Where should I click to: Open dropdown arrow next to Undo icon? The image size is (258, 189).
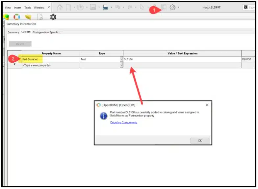point(123,7)
